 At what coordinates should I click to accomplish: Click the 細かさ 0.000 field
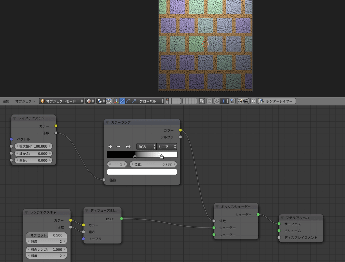click(x=33, y=153)
